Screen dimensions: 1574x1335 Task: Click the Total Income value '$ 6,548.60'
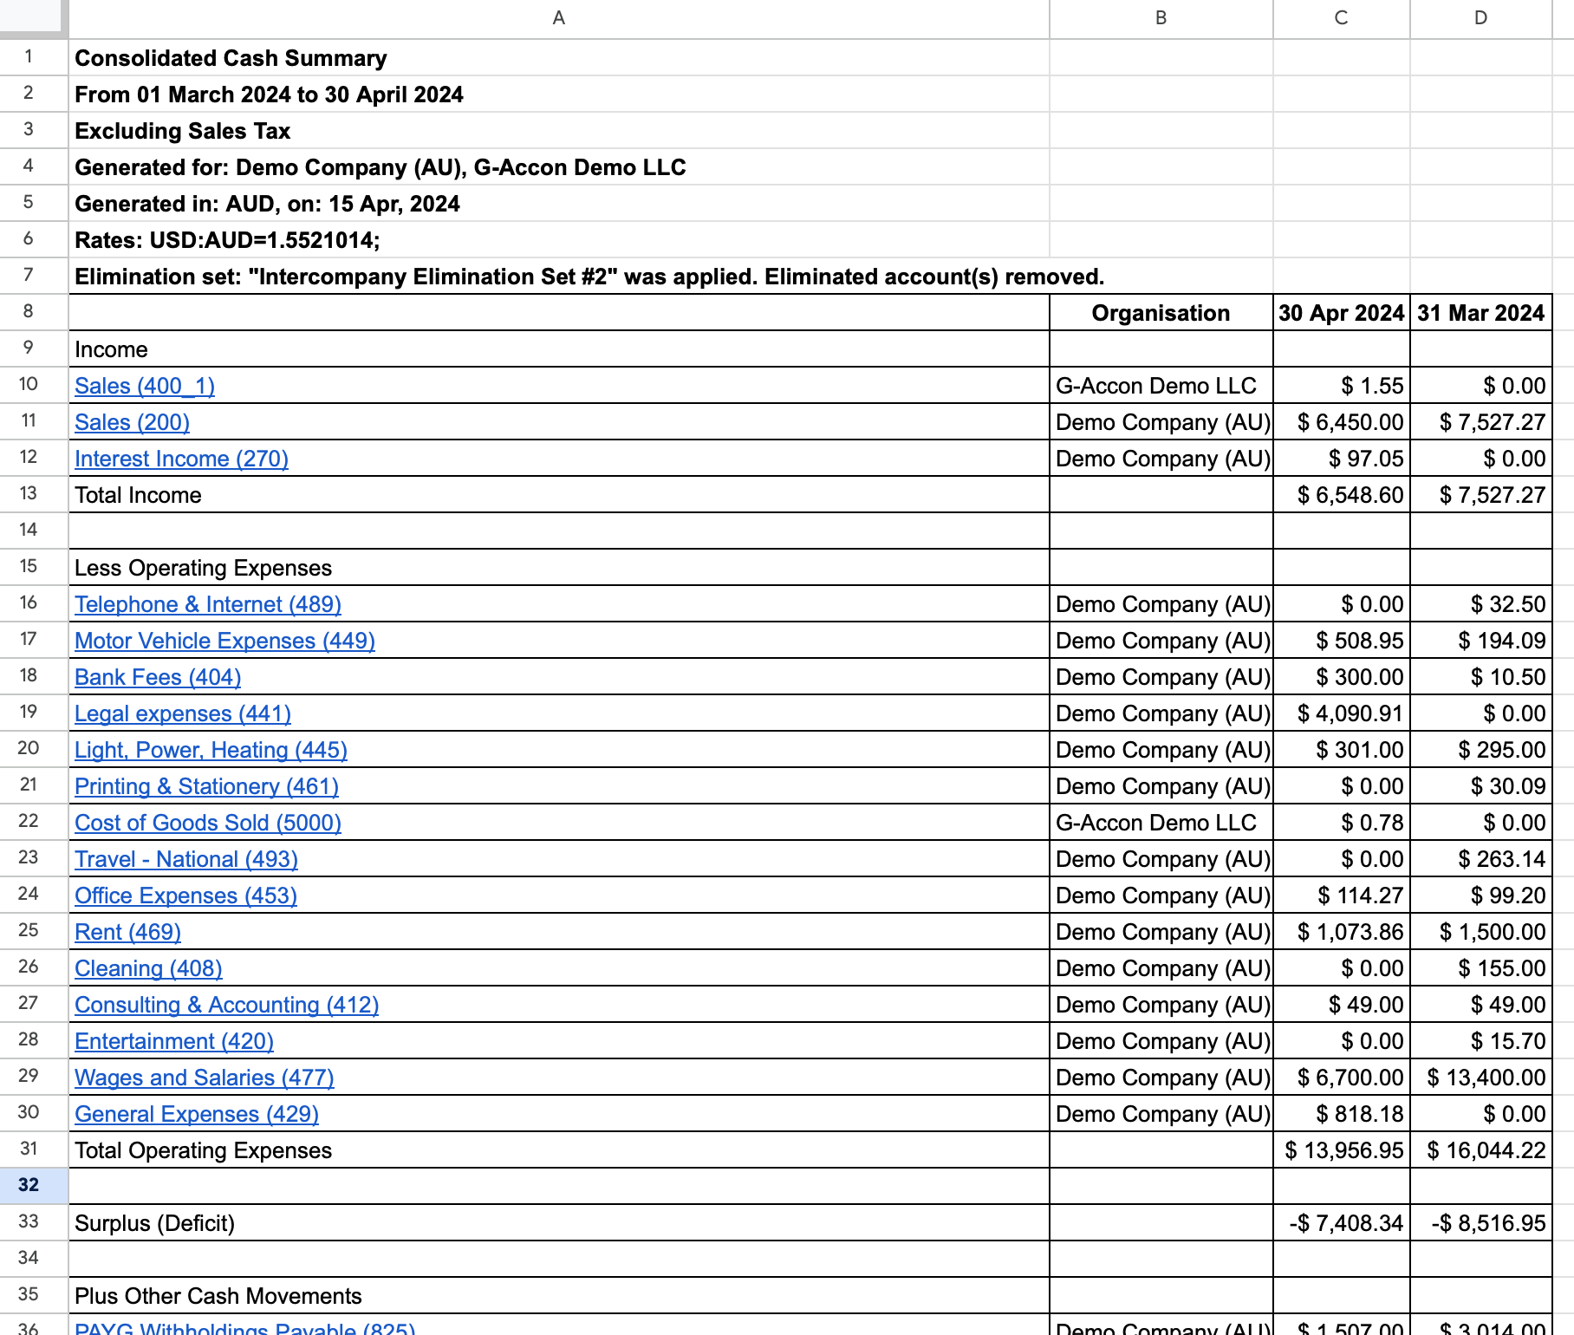1342,495
